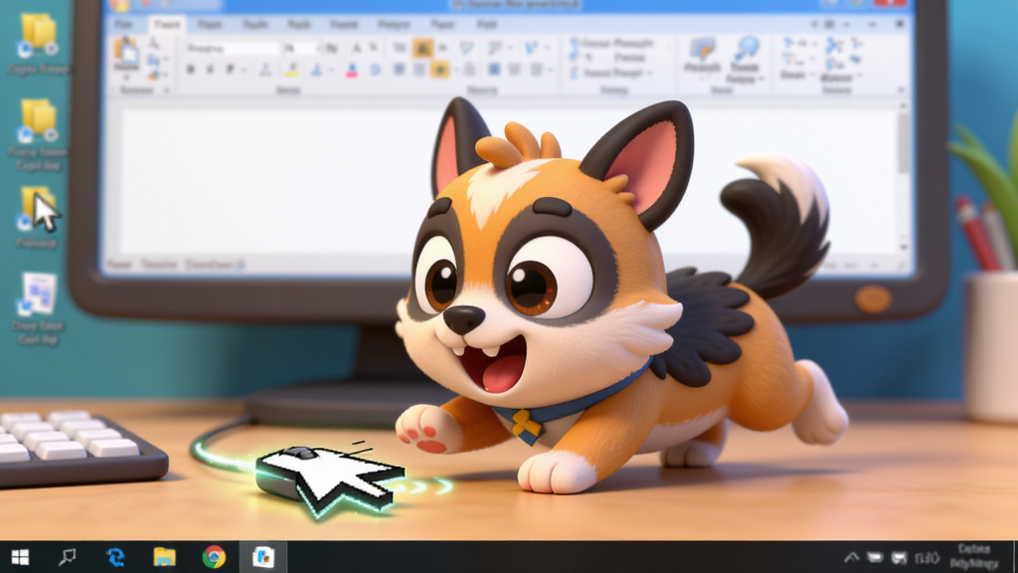Viewport: 1018px width, 573px height.
Task: Launch Google Chrome from the taskbar
Action: click(x=214, y=557)
